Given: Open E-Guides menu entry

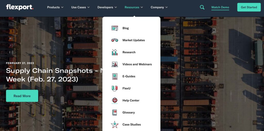Looking at the screenshot, I should click(129, 76).
